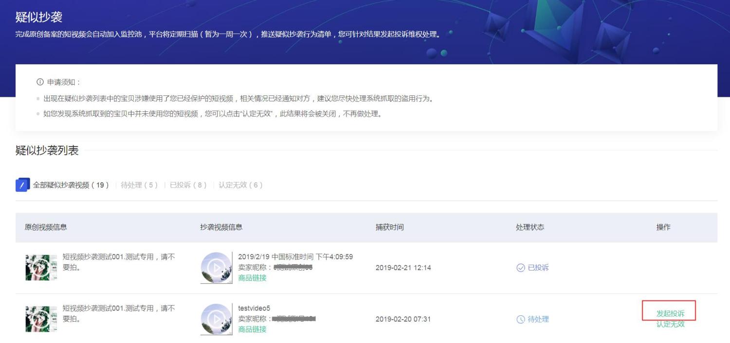The height and width of the screenshot is (343, 730).
Task: Switch to the 待处理 (5) tab
Action: pos(139,185)
